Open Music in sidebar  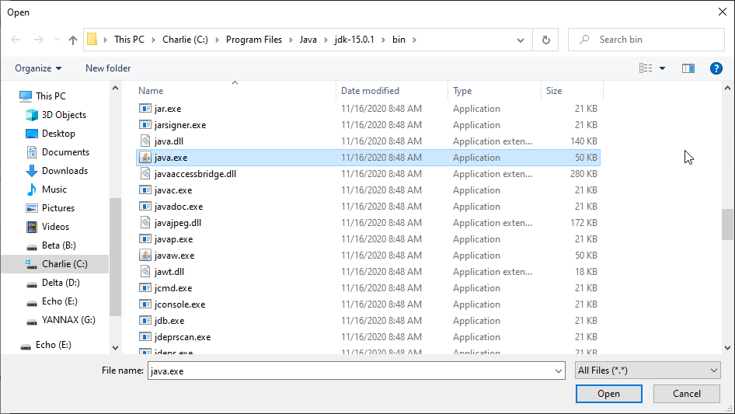pos(54,190)
